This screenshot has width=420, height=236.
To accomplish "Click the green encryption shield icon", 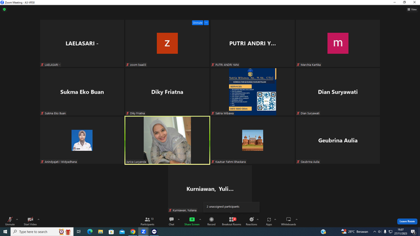I will coord(5,9).
